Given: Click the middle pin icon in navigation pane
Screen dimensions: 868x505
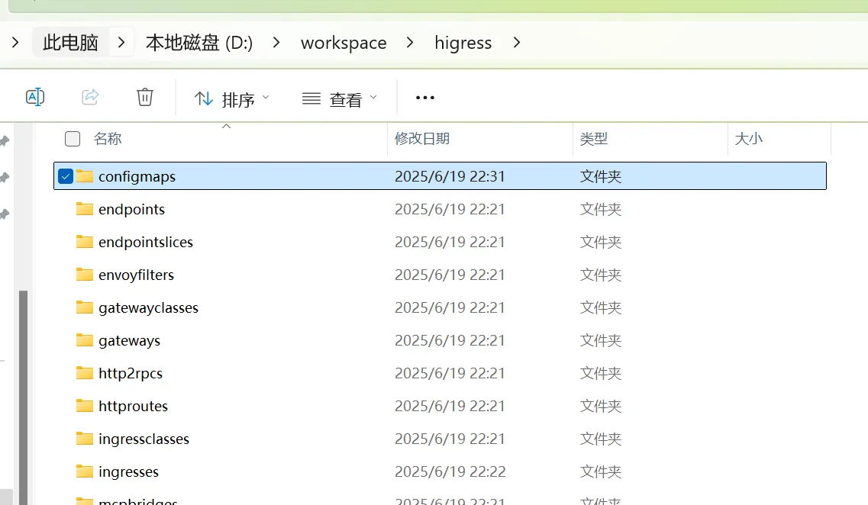Looking at the screenshot, I should 5,178.
